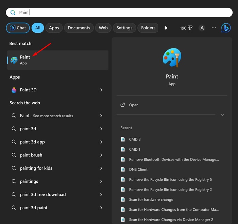Show more filter tabs with play arrow
238x224 pixels.
point(166,28)
